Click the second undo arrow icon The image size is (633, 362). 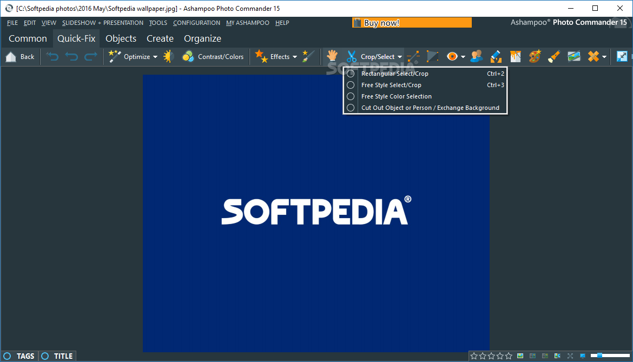pyautogui.click(x=71, y=57)
